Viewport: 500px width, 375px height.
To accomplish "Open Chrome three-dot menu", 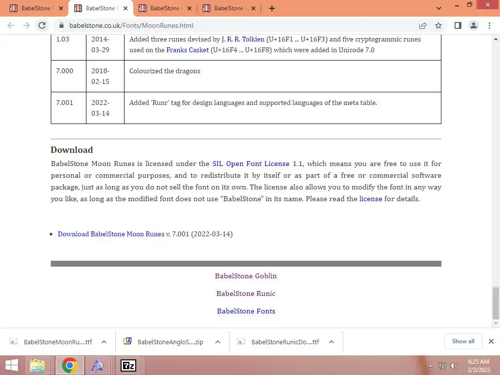I will pyautogui.click(x=489, y=25).
